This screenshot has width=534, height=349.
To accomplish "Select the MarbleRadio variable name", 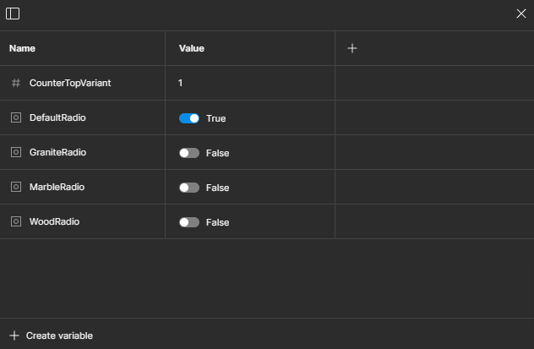I will tap(57, 187).
